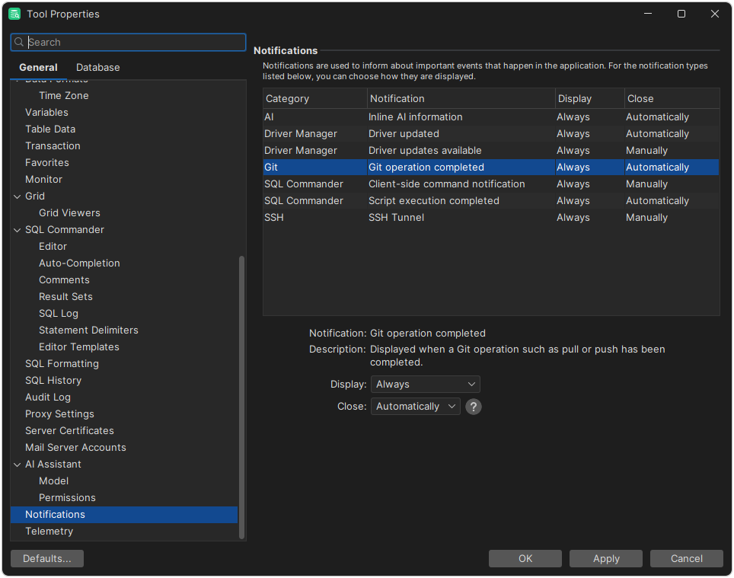Select Time Zone in settings tree
Screen dimensions: 734x578
pyautogui.click(x=64, y=95)
